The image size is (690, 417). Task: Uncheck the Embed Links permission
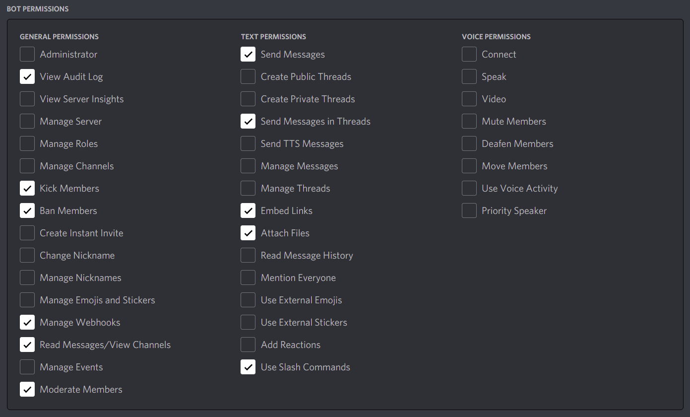pyautogui.click(x=248, y=210)
